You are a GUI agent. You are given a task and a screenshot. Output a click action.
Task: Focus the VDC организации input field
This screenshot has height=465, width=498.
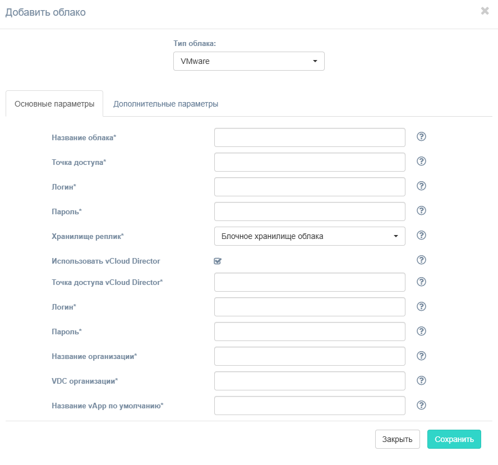[310, 381]
